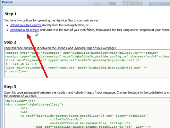Click the '<ul>' code line
Screen dimensions: 170x128
click(24, 108)
